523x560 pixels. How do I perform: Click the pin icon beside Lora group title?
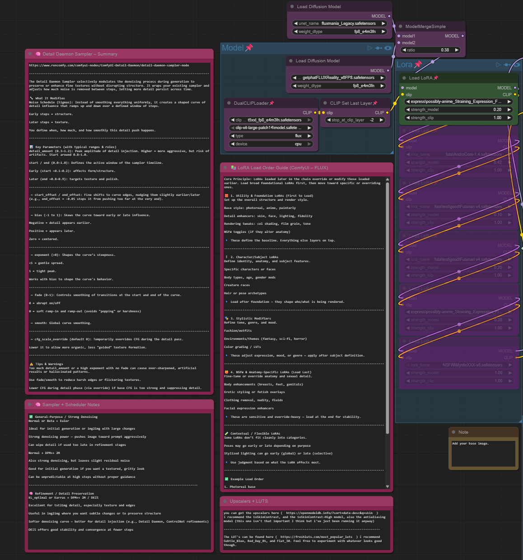point(418,65)
